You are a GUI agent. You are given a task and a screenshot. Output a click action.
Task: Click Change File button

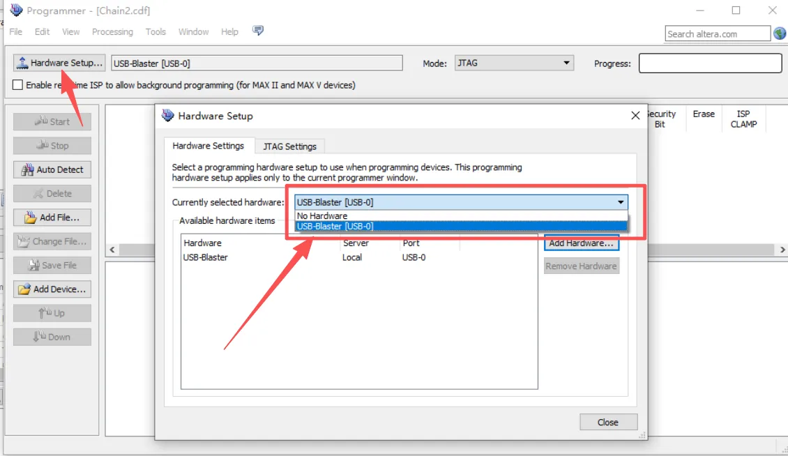click(52, 241)
